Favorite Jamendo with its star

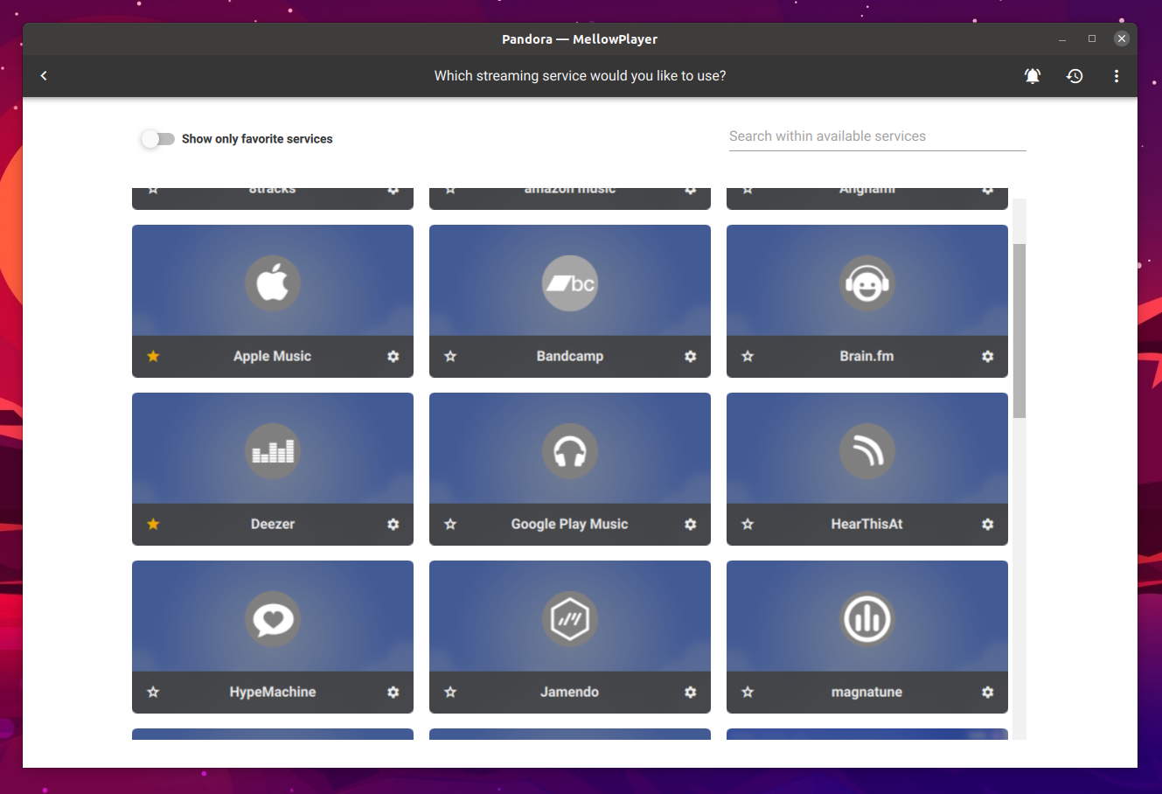coord(450,692)
